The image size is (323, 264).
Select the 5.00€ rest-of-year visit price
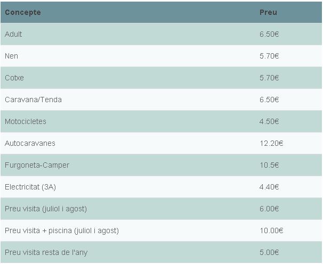[269, 252]
